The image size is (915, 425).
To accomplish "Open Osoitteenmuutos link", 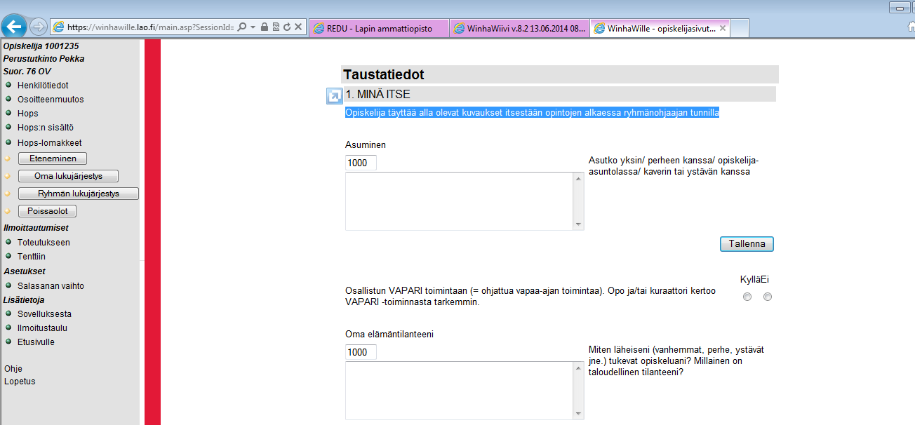I will pos(51,100).
